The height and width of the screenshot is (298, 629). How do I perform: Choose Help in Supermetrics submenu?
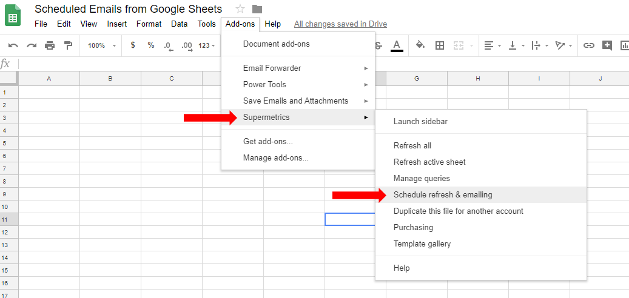click(x=481, y=268)
